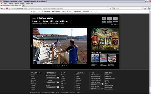Go to previous photo with left arrow

coord(32,46)
